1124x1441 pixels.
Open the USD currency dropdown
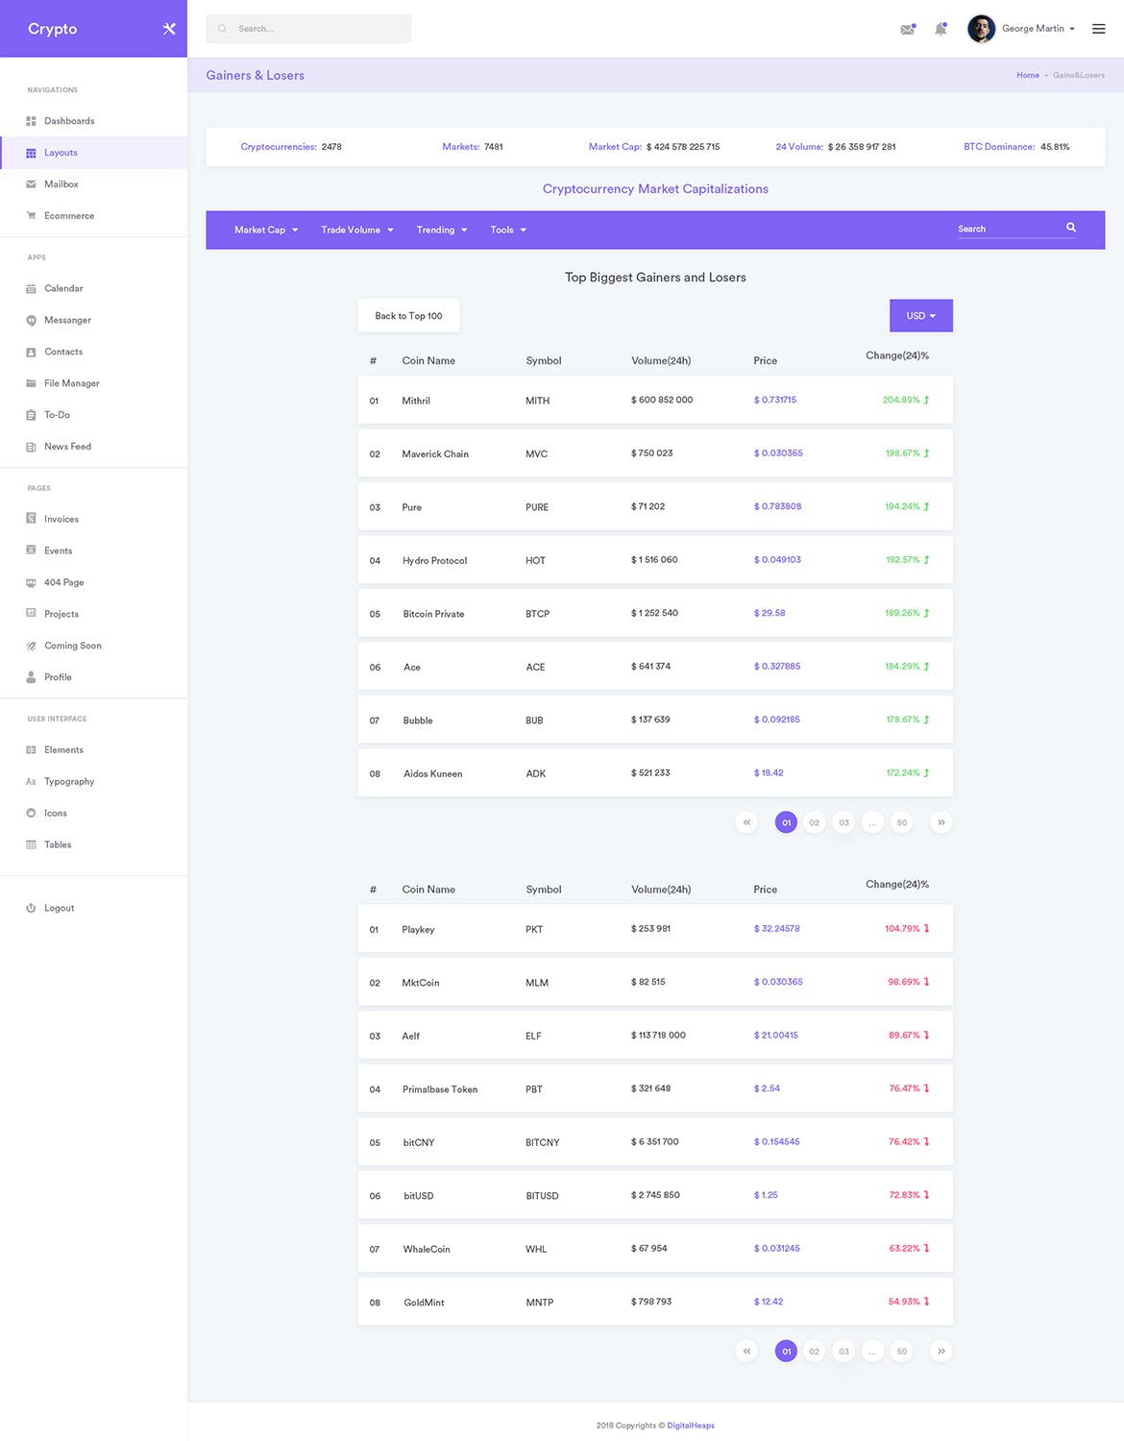click(x=919, y=315)
